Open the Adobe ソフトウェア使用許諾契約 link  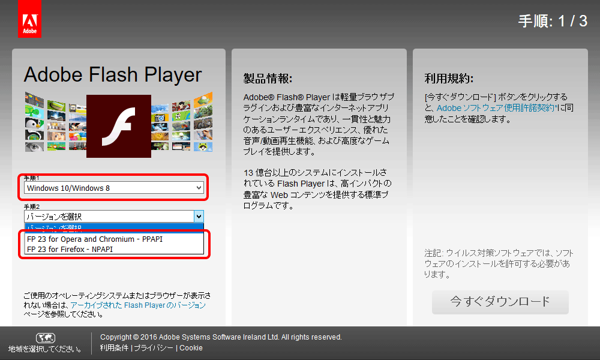coord(497,108)
